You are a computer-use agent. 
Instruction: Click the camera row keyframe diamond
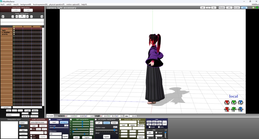coord(14,29)
